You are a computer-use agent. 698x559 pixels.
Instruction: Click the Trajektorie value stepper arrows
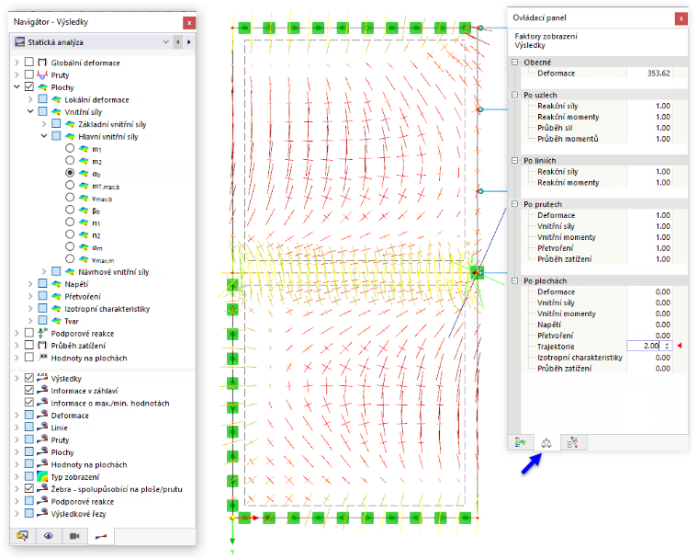pos(667,346)
